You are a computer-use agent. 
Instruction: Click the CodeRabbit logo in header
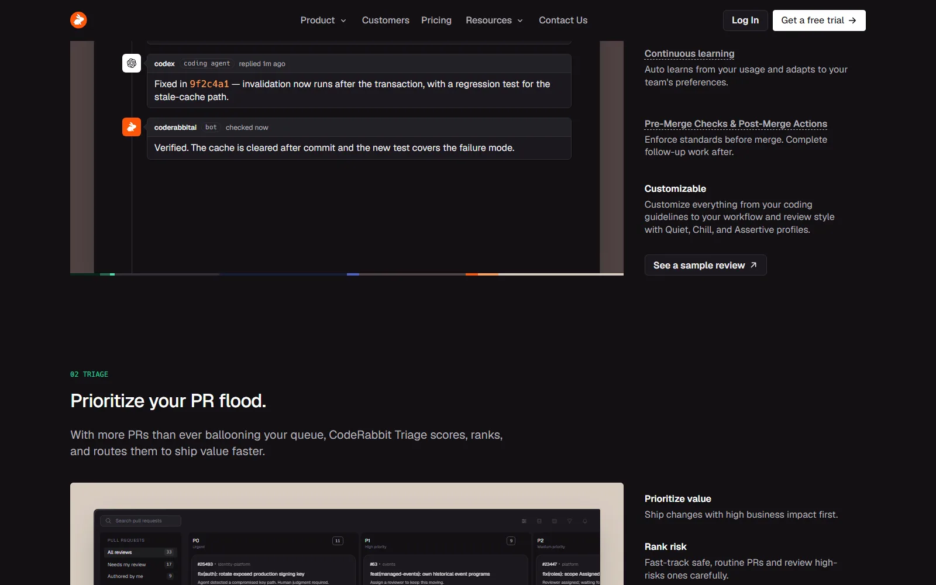point(78,20)
